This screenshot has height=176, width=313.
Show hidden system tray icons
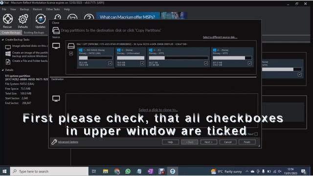coord(247,171)
